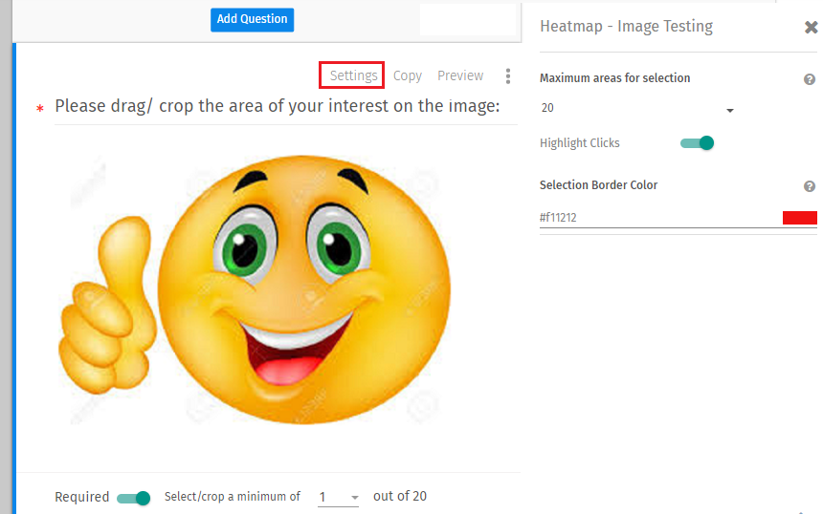The image size is (823, 514).
Task: Open the question Settings tab
Action: 353,75
